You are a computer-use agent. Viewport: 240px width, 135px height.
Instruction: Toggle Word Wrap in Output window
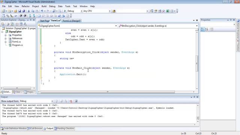pos(76,101)
